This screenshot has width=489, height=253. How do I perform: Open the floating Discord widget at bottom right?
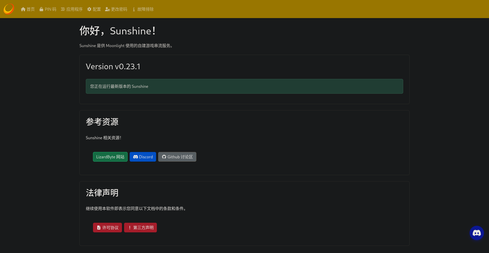[477, 233]
